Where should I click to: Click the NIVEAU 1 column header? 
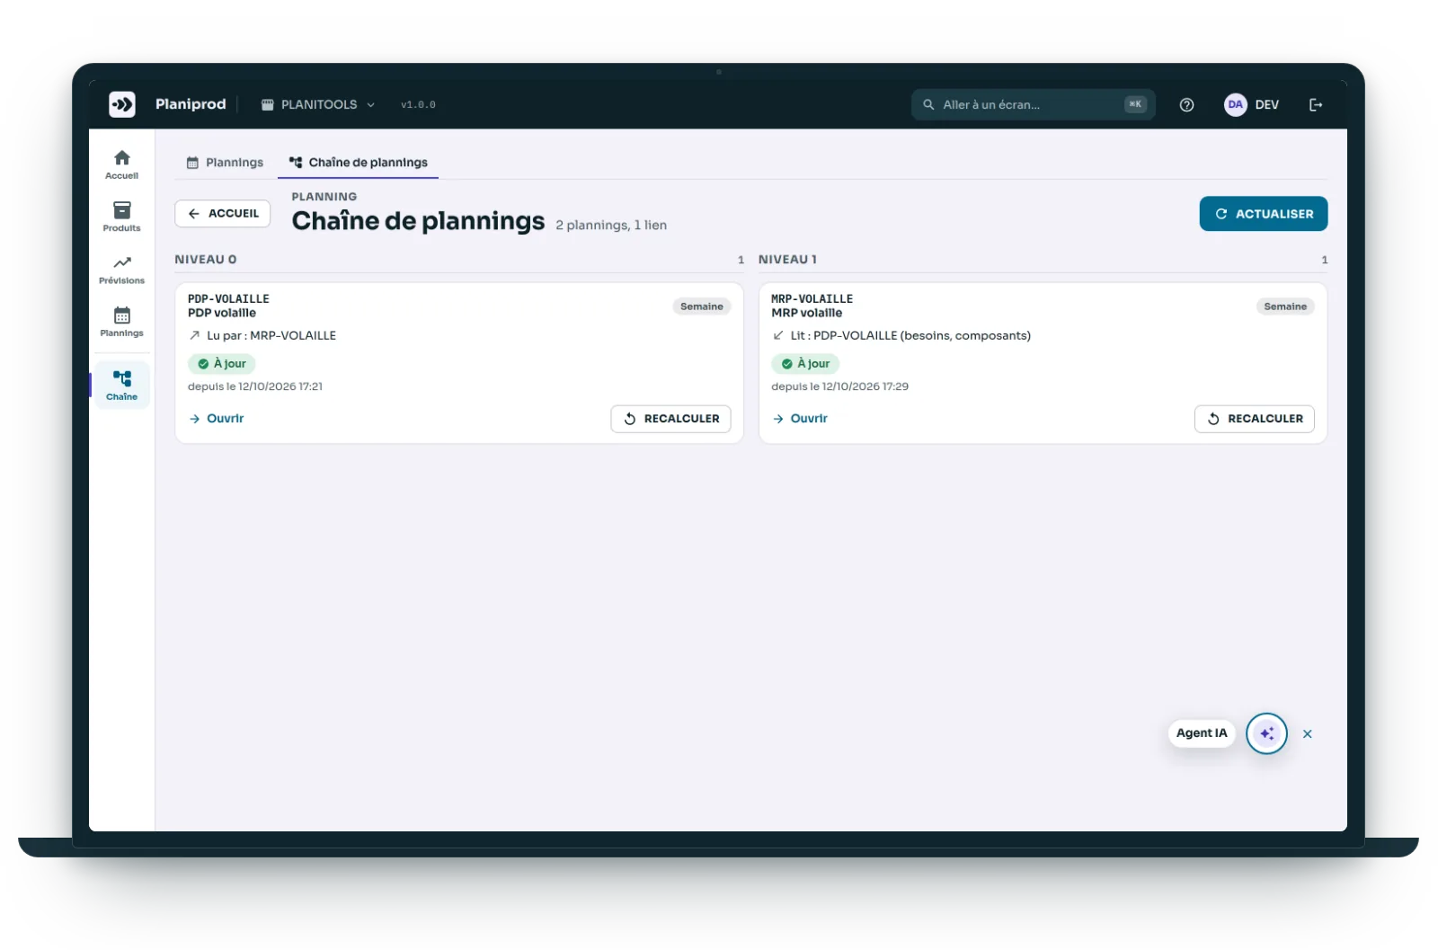pos(787,260)
